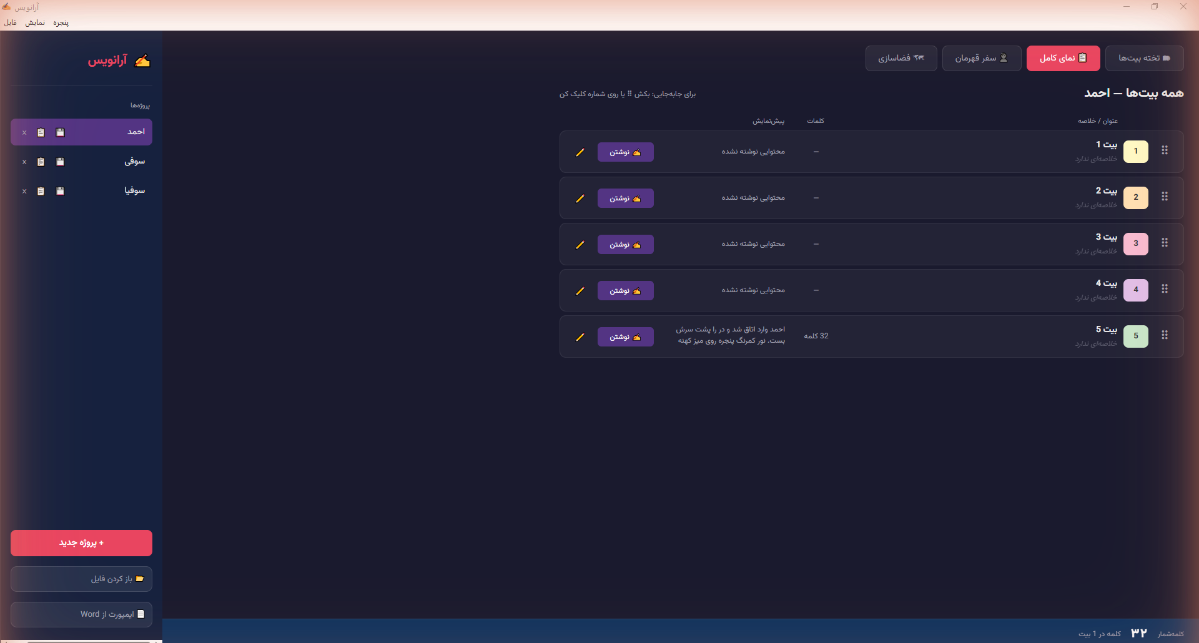Screen dimensions: 1199x643
Task: Click the pencil edit icon for بیت 5
Action: pyautogui.click(x=580, y=337)
